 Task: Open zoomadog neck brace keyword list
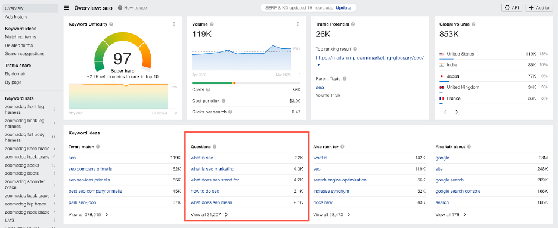pyautogui.click(x=27, y=212)
